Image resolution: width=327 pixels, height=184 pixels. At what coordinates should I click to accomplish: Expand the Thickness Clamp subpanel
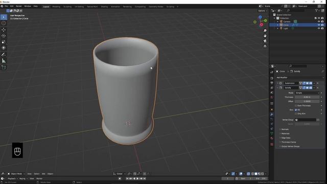click(288, 142)
